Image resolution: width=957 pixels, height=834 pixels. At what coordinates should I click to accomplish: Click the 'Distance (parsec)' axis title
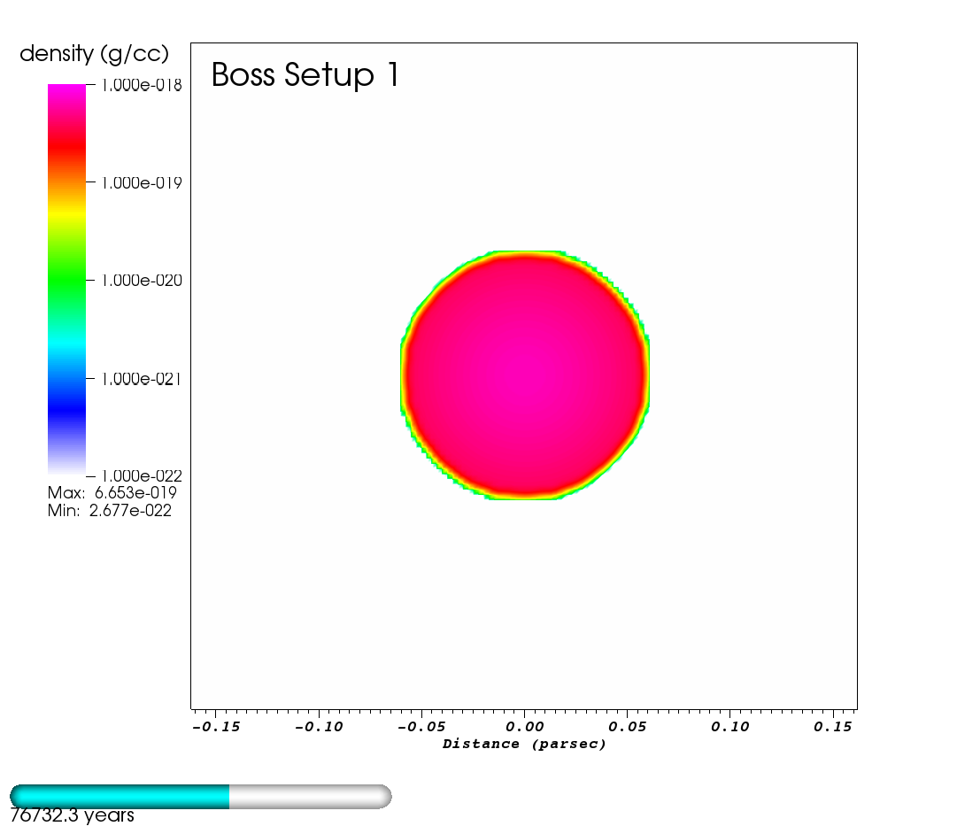point(524,744)
